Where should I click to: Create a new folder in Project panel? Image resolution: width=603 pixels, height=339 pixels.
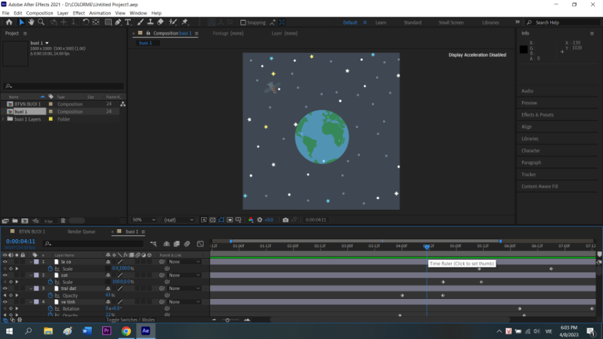click(x=15, y=220)
